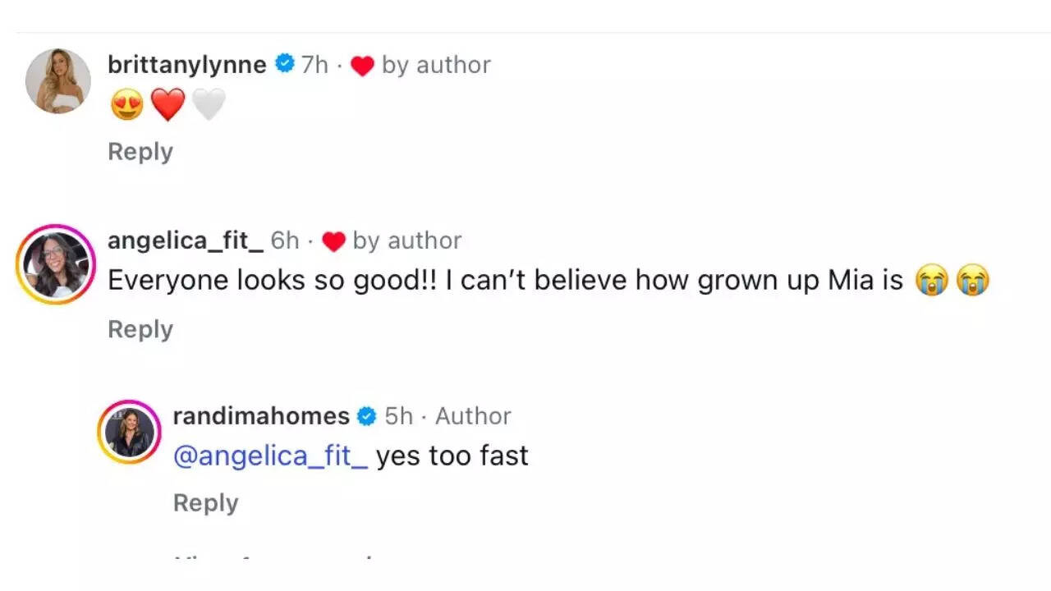
Task: Click randimahomes' verified badge icon
Action: (365, 416)
